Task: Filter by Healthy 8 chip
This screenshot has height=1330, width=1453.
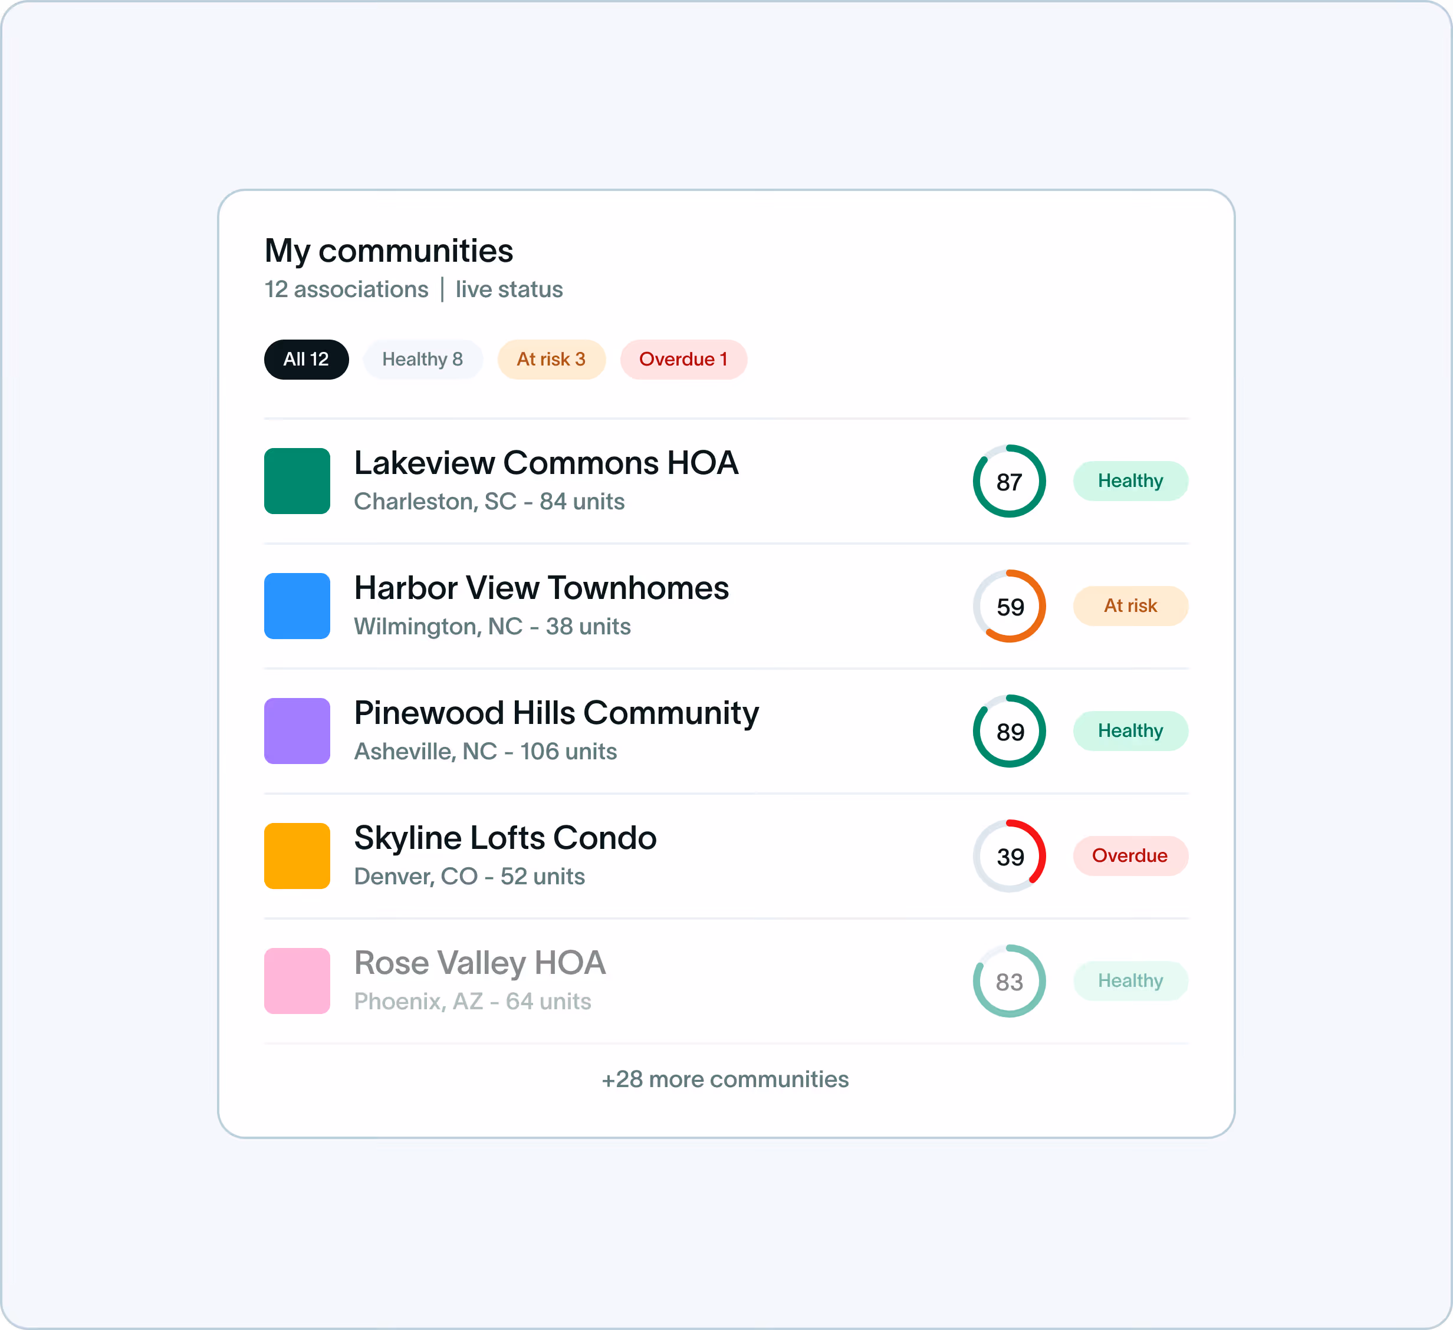Action: [422, 359]
